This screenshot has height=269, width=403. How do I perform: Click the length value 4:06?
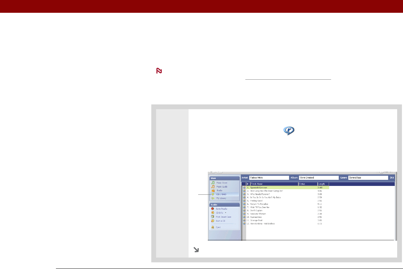tap(320, 191)
